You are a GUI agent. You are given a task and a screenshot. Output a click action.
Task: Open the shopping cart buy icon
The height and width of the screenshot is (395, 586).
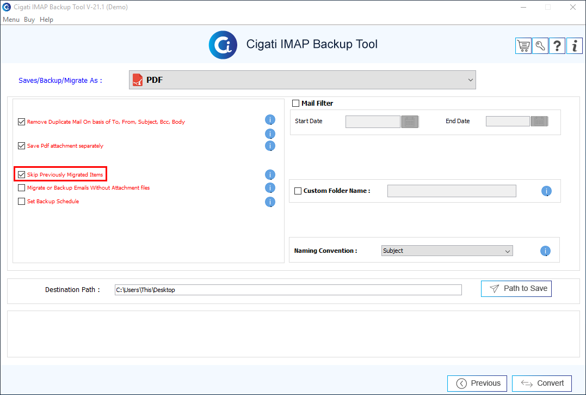pyautogui.click(x=523, y=46)
